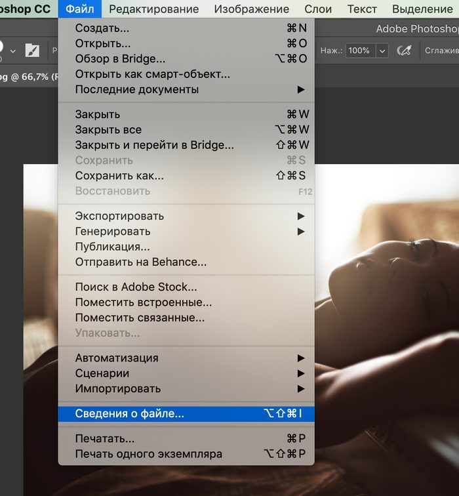Open the Импортировать submenu
459x496 pixels.
[186, 388]
